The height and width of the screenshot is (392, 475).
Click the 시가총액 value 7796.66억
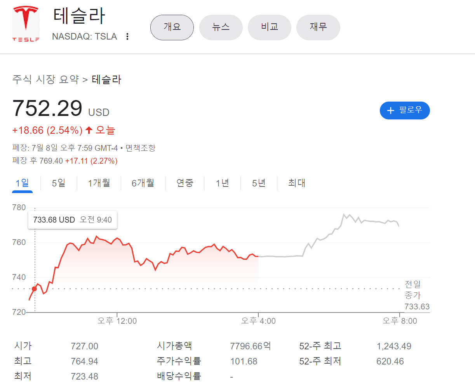point(251,346)
